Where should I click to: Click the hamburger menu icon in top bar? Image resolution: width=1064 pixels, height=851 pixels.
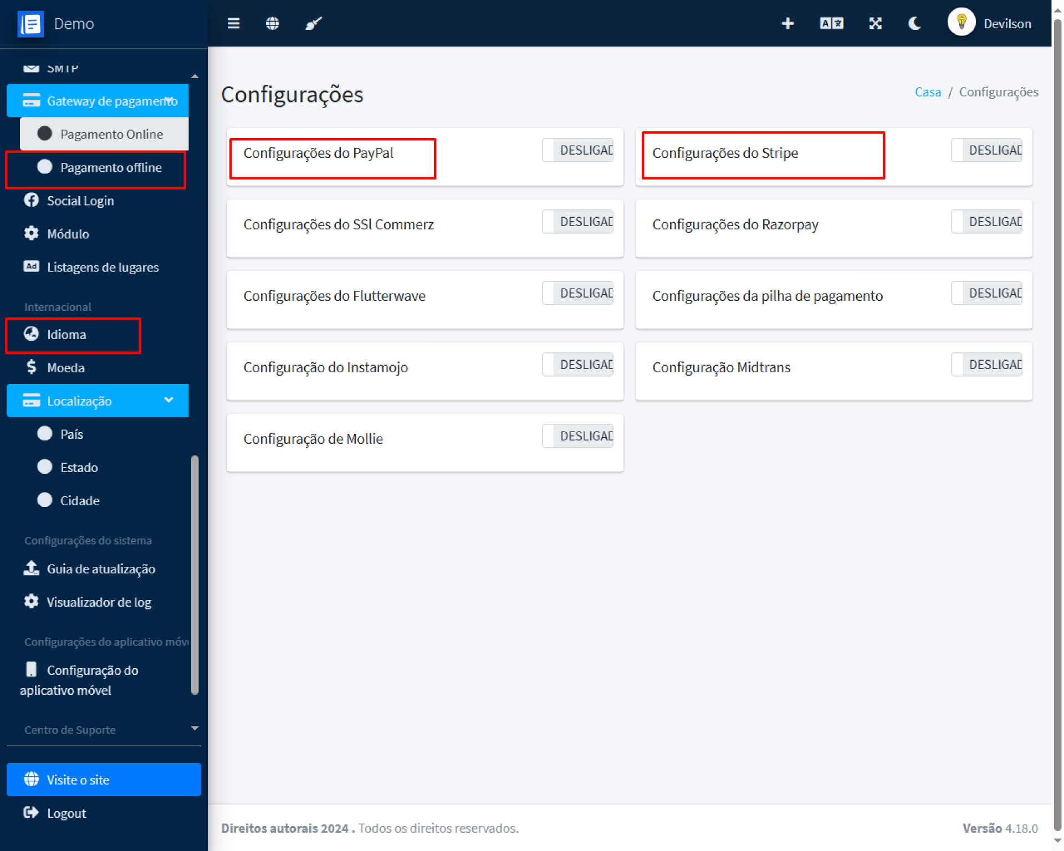pos(233,23)
